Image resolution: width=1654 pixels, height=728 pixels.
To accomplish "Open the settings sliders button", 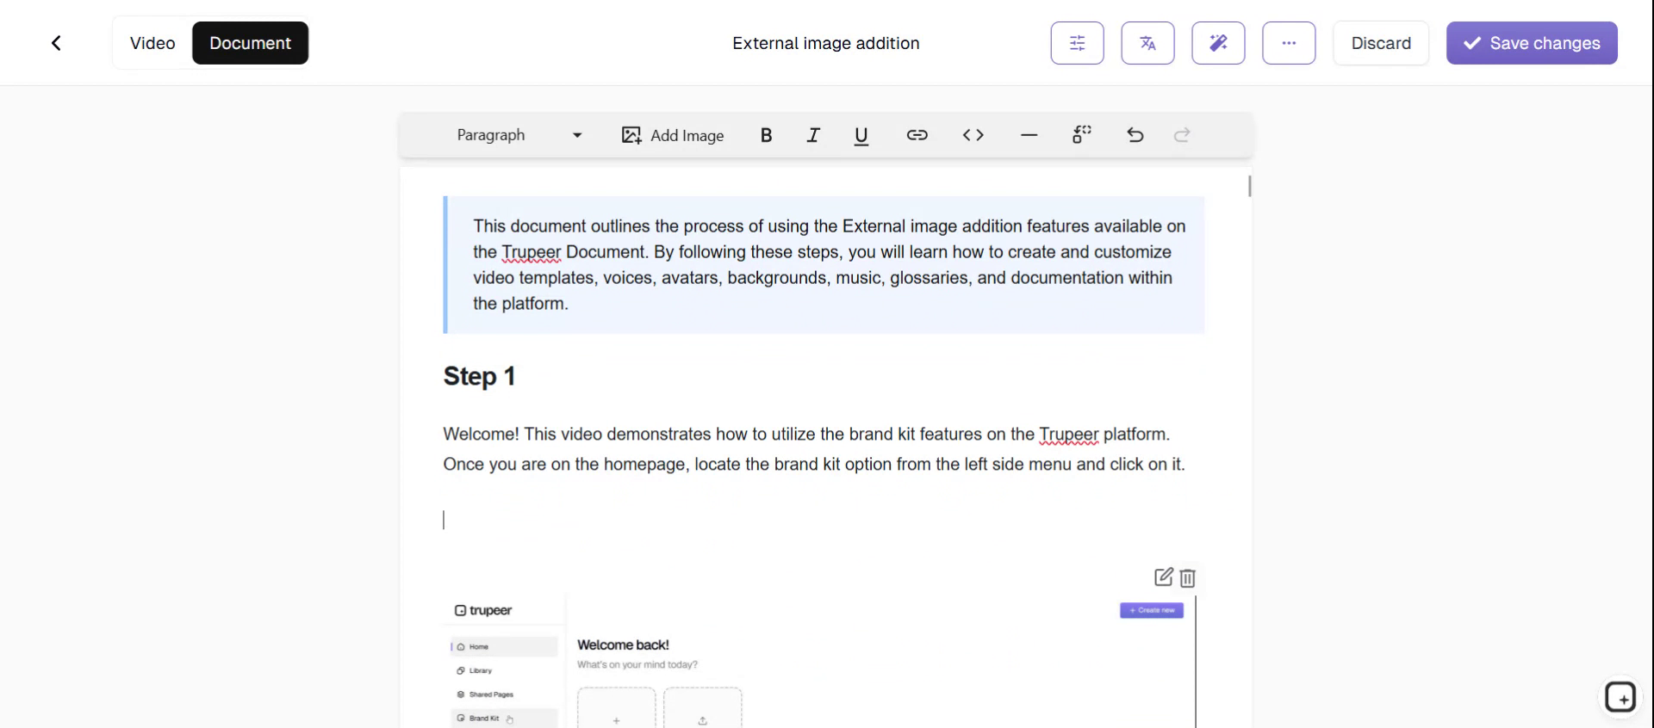I will pyautogui.click(x=1077, y=43).
